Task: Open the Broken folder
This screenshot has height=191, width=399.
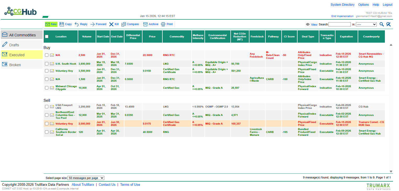Action: click(x=22, y=65)
